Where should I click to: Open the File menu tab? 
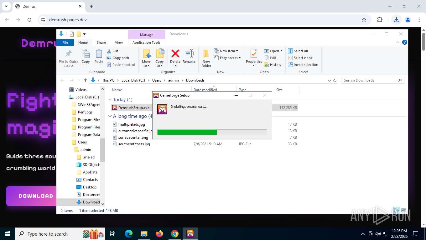point(65,42)
